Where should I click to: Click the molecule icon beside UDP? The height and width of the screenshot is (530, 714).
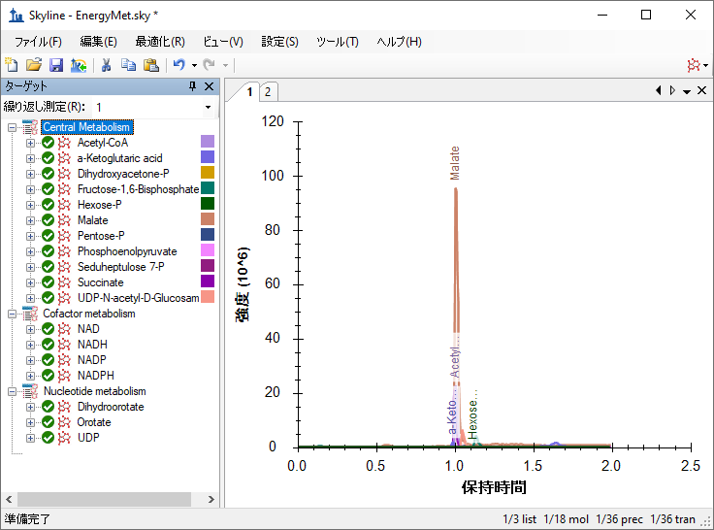coord(64,438)
